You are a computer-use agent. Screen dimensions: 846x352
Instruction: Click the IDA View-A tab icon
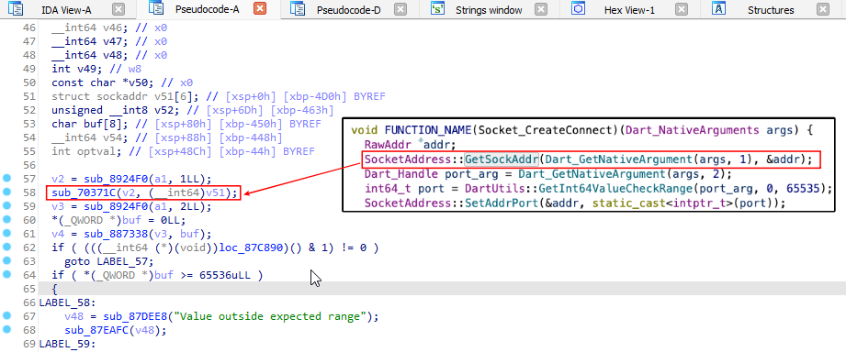(x=16, y=8)
